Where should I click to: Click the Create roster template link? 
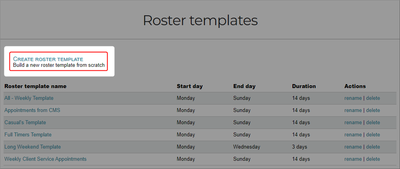[48, 59]
